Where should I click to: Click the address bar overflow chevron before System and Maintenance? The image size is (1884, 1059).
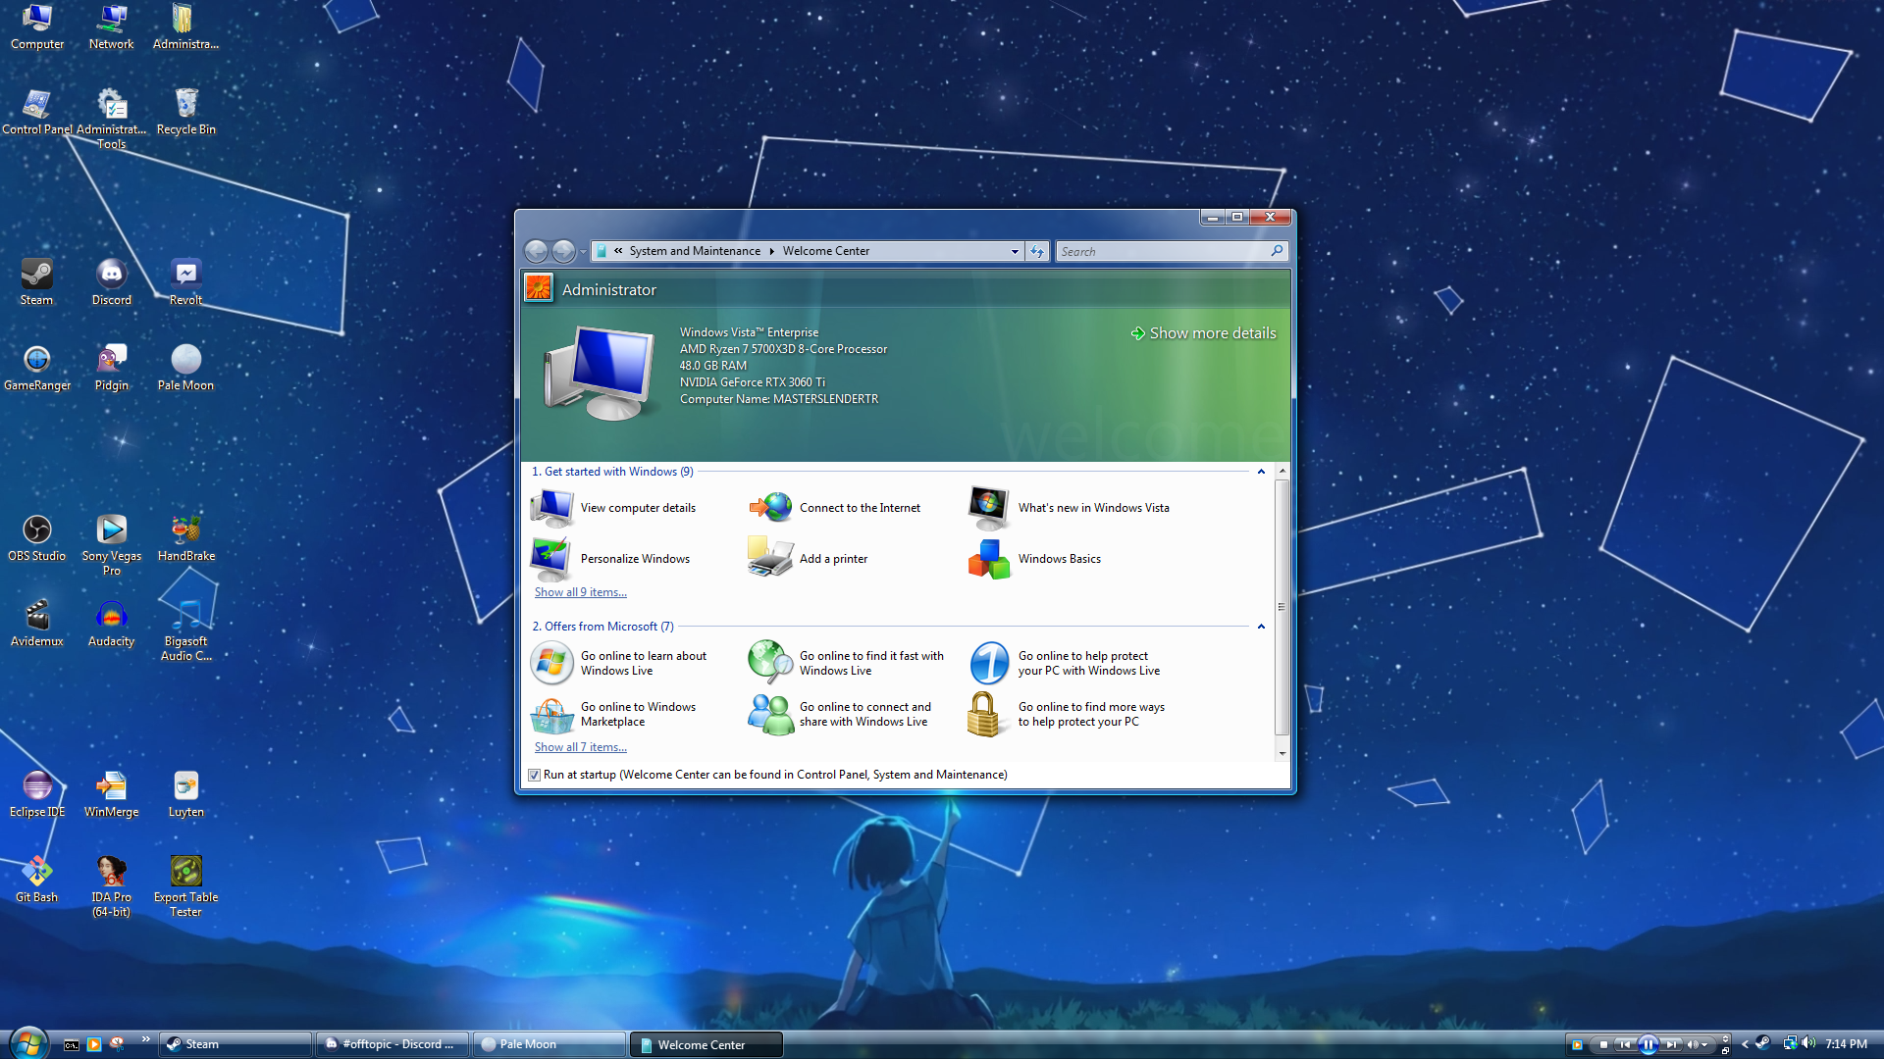618,251
